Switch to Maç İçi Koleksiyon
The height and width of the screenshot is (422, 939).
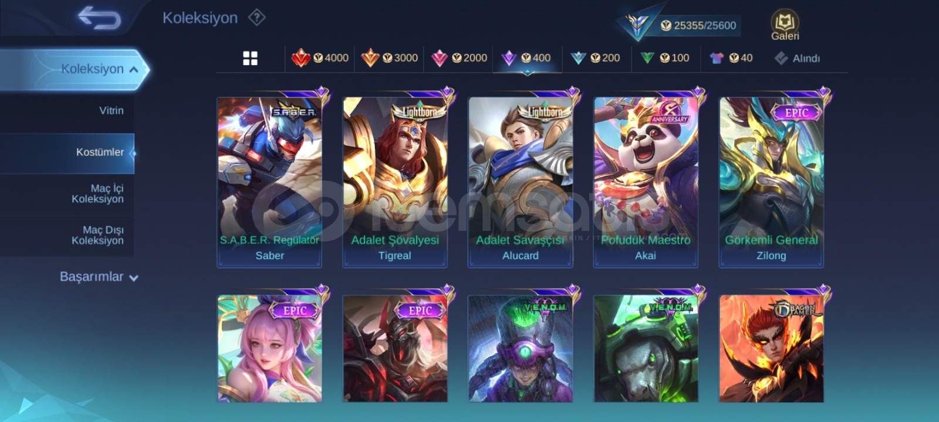coord(67,194)
